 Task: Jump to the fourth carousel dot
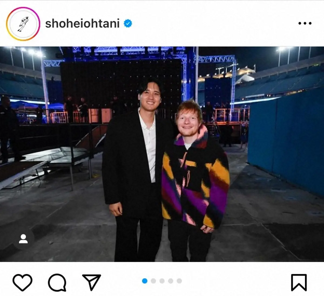tap(171, 281)
